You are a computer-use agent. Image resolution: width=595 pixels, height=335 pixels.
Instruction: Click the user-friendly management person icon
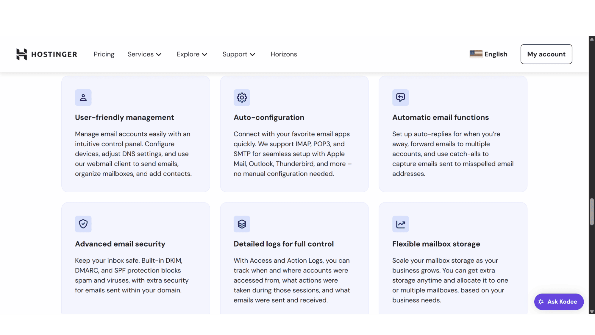tap(83, 97)
